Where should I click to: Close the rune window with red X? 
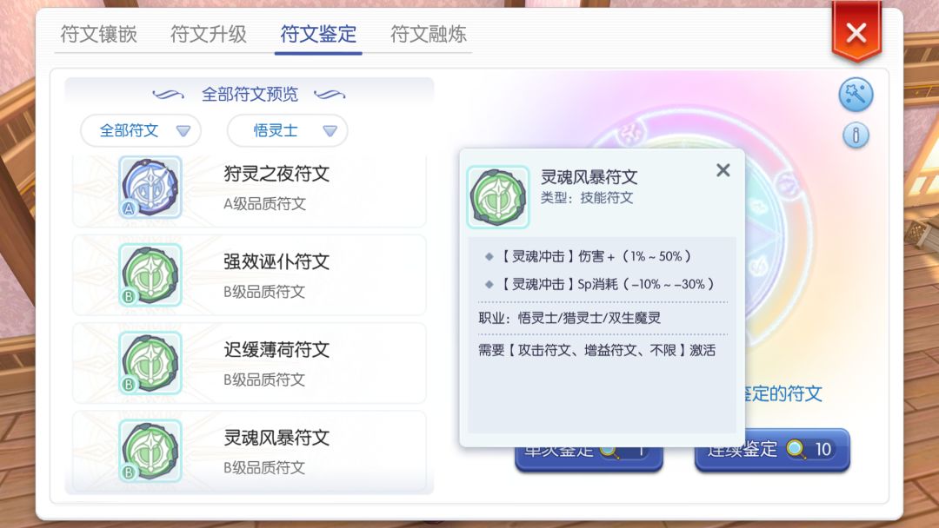point(856,33)
